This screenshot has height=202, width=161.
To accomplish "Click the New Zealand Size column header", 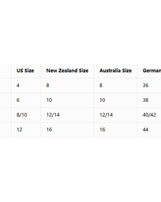I will pyautogui.click(x=67, y=71).
